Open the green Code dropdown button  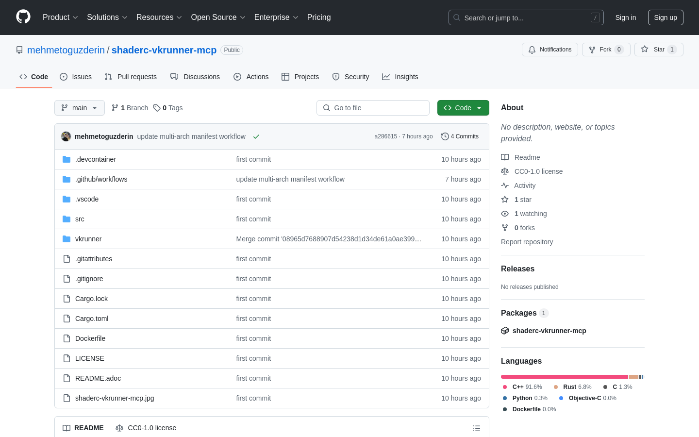point(463,108)
